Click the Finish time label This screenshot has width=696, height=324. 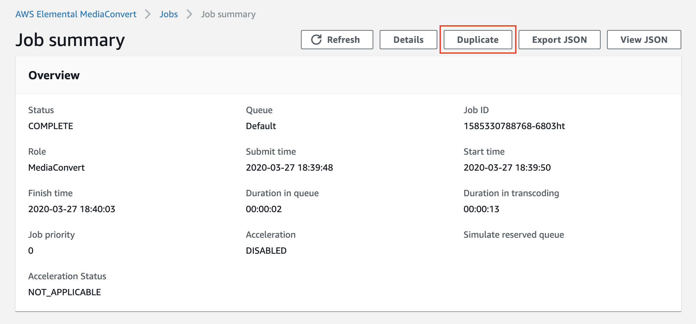coord(51,193)
